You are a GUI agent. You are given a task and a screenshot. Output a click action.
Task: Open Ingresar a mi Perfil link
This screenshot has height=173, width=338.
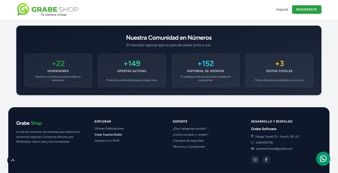(x=107, y=141)
